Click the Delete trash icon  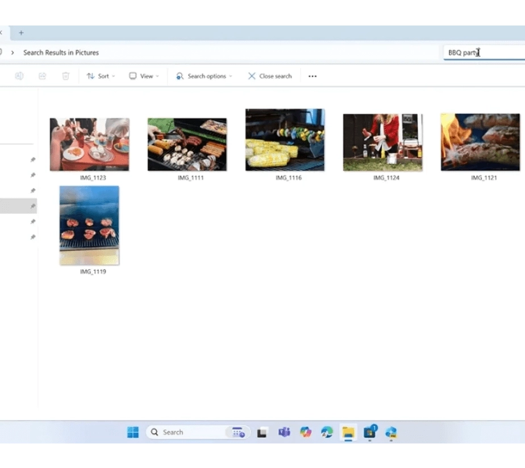[x=66, y=76]
